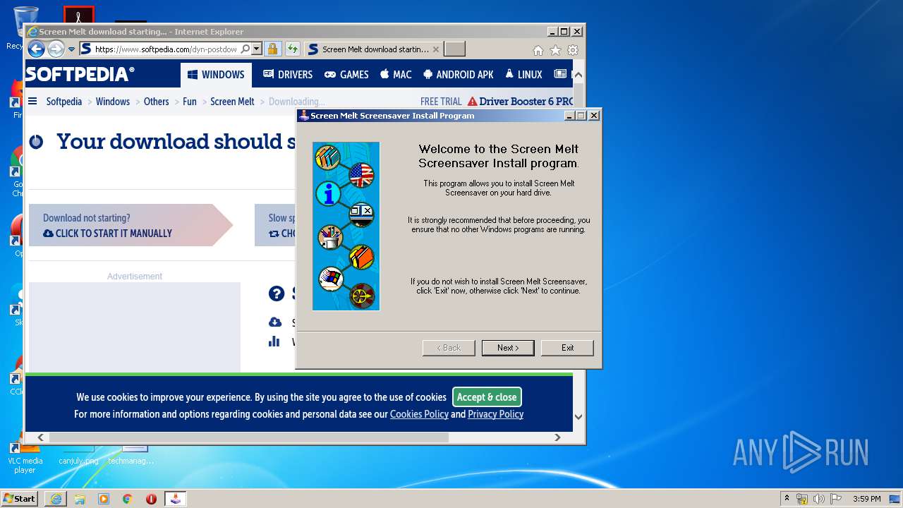The width and height of the screenshot is (903, 508).
Task: Click the horizontal scrollbar thumb
Action: click(x=248, y=437)
